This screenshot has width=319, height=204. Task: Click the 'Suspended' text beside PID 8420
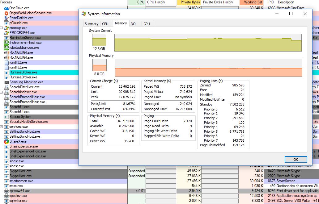pos(136,171)
